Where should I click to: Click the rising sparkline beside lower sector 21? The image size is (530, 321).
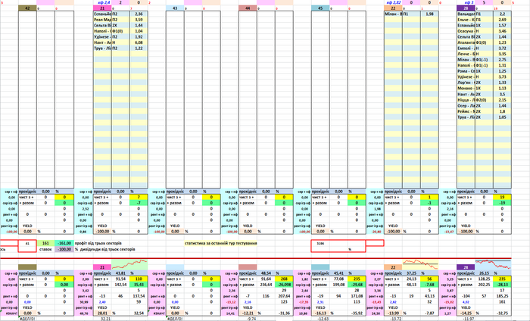129,264
